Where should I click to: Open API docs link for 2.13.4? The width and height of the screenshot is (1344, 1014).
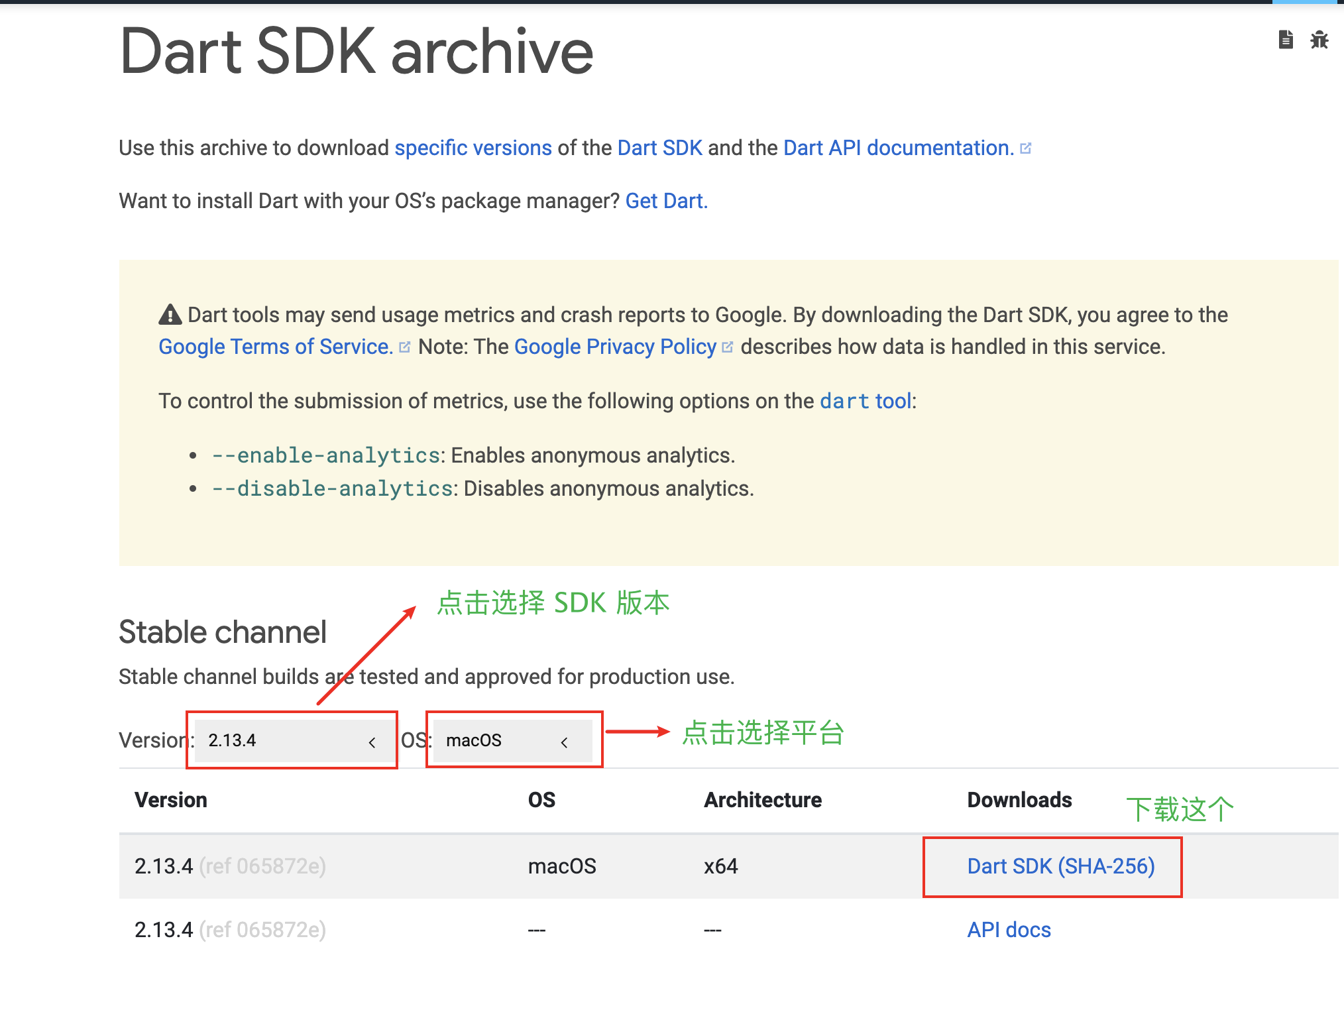click(1009, 930)
